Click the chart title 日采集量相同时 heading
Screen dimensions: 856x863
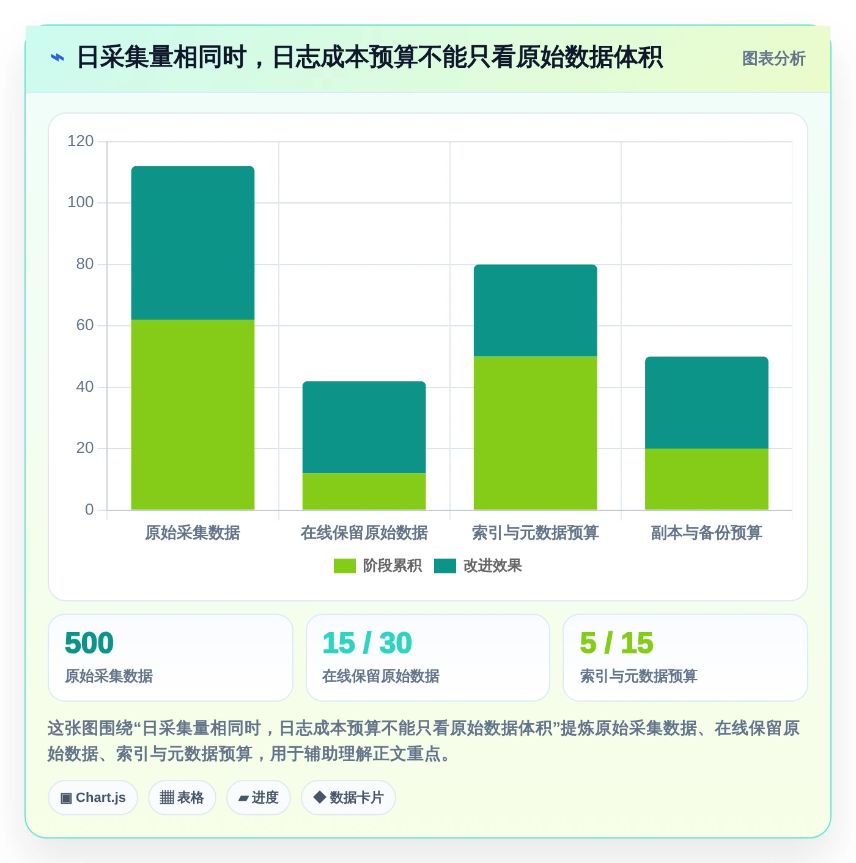pos(369,57)
